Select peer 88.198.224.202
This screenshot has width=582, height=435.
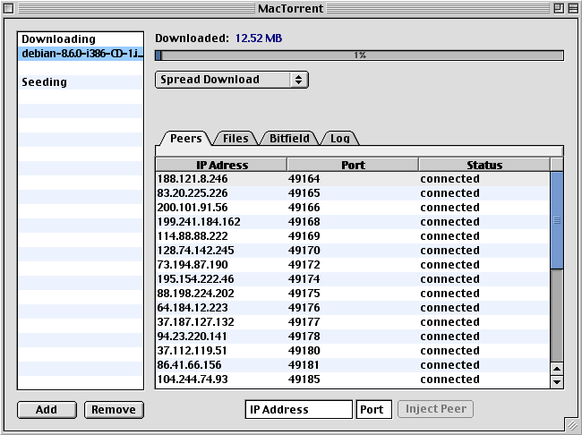tap(353, 294)
